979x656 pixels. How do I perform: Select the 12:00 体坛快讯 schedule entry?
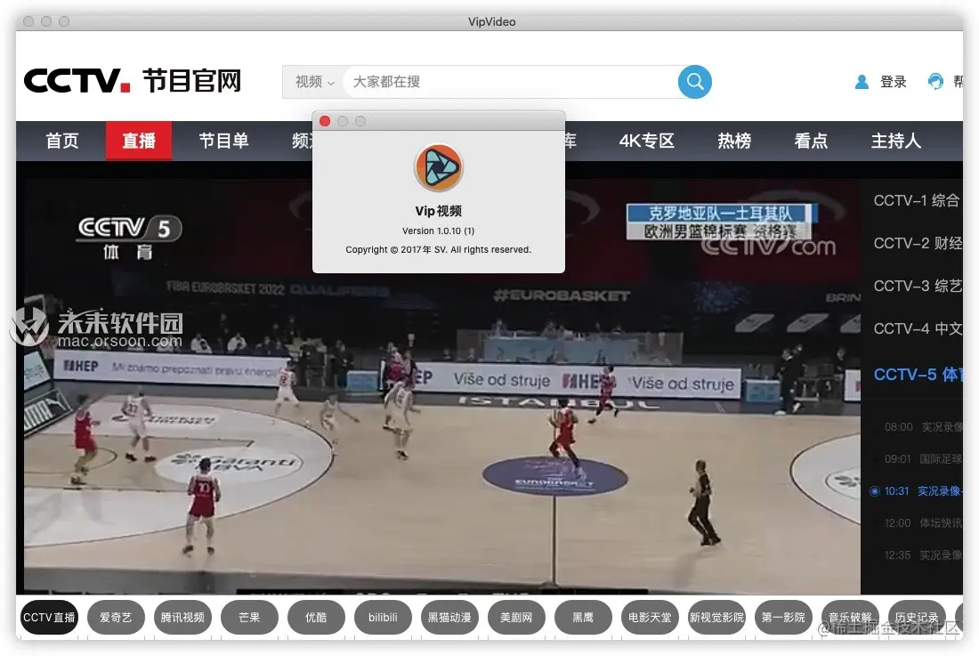(922, 523)
